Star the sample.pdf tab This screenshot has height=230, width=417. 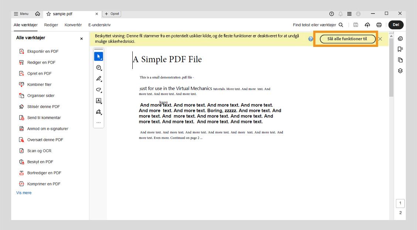(49, 14)
